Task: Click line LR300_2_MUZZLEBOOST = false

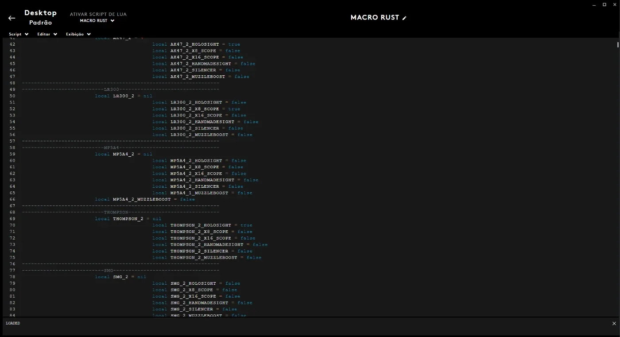Action: coord(202,135)
